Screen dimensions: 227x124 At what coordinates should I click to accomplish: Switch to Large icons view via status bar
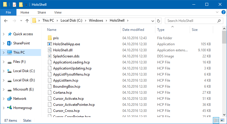(222, 120)
